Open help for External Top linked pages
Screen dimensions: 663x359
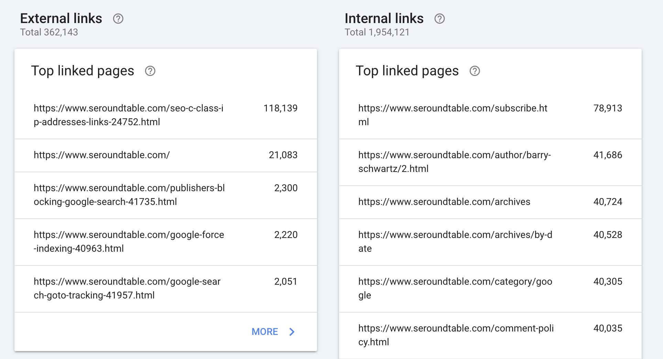point(150,71)
